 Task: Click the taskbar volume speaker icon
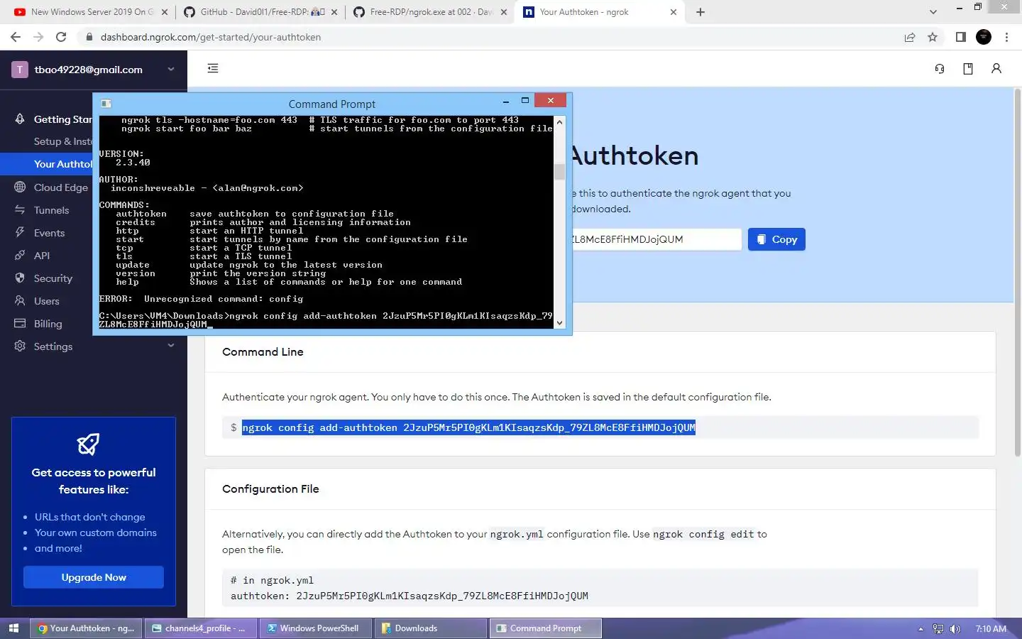[x=955, y=628]
